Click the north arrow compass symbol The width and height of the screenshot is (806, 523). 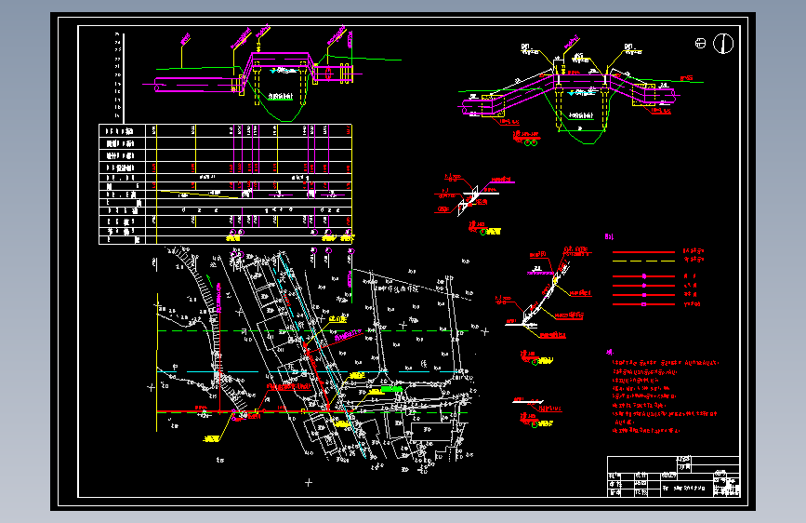pyautogui.click(x=722, y=43)
